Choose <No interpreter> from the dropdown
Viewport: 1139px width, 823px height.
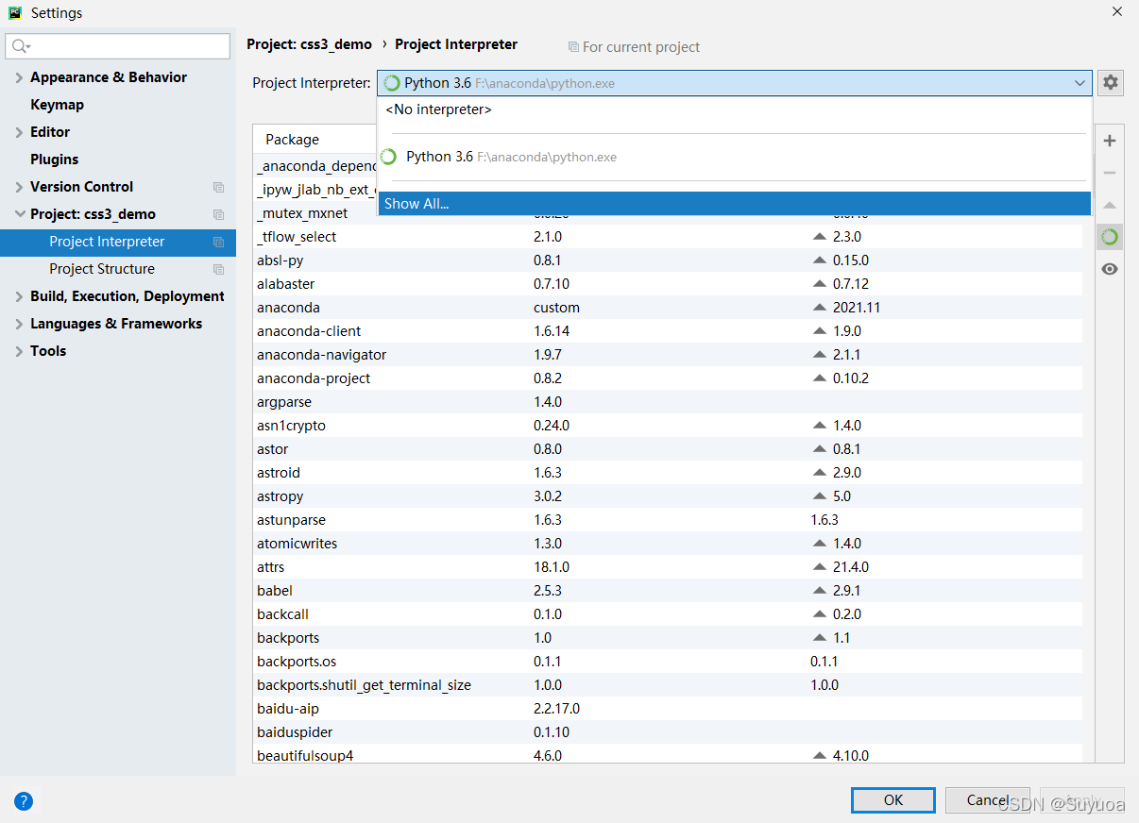(438, 109)
